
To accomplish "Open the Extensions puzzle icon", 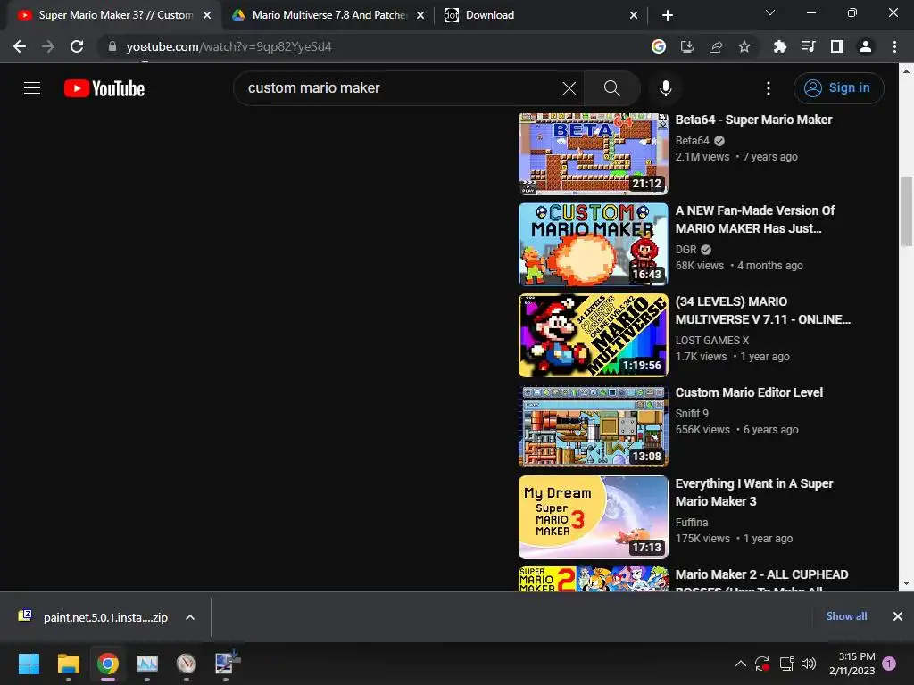I will coord(779,46).
